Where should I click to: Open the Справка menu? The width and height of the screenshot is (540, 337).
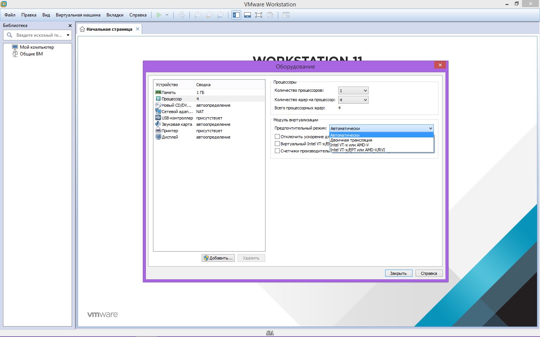[138, 15]
